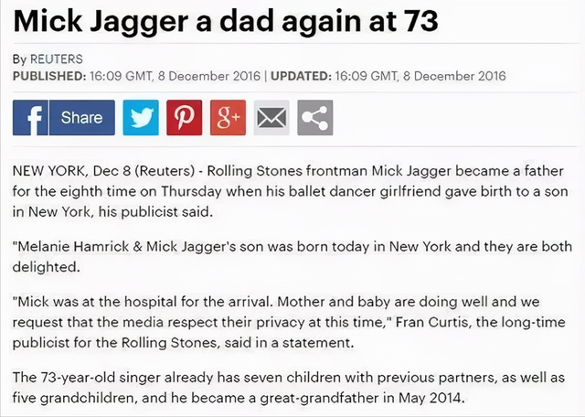Viewport: 585px width, 417px height.
Task: Click the phrase 'great-grandfather in May 2014'
Action: [361, 398]
